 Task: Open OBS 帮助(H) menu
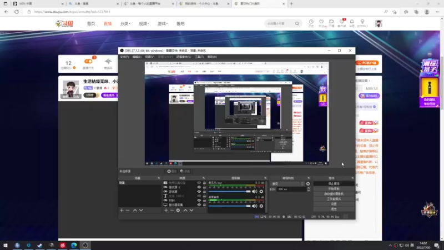212,57
